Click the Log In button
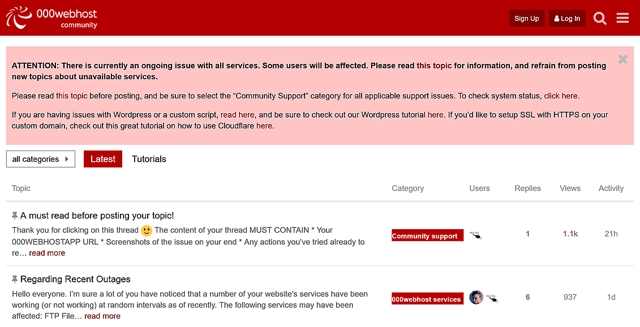 [568, 18]
